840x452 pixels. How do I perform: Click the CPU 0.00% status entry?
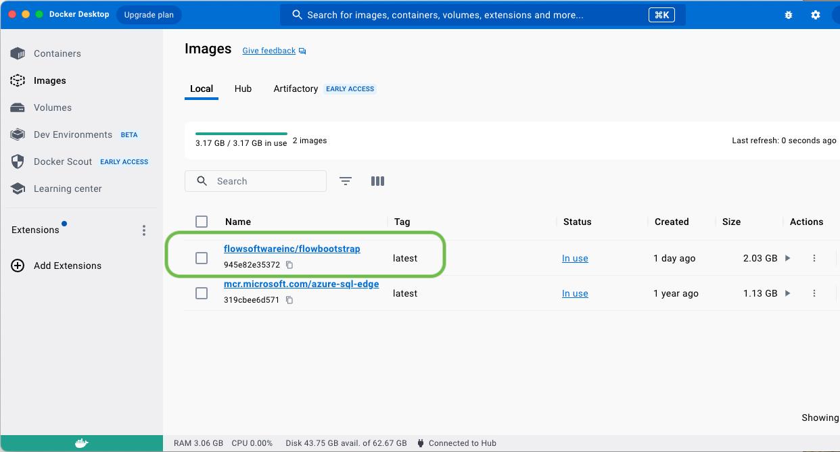pyautogui.click(x=252, y=443)
